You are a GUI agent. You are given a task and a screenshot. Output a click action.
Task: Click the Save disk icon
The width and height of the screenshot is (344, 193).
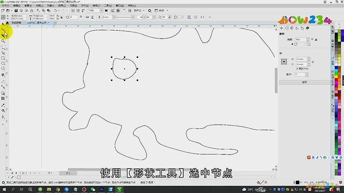16,10
